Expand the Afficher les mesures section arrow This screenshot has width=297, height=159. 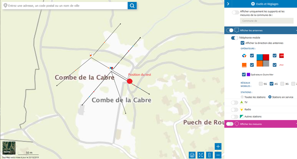pyautogui.click(x=296, y=124)
